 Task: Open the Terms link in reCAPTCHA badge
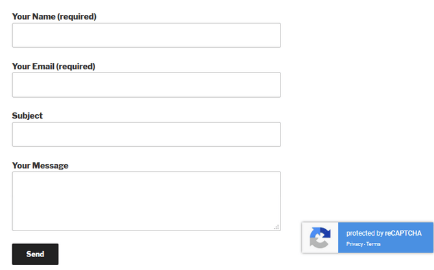[374, 244]
